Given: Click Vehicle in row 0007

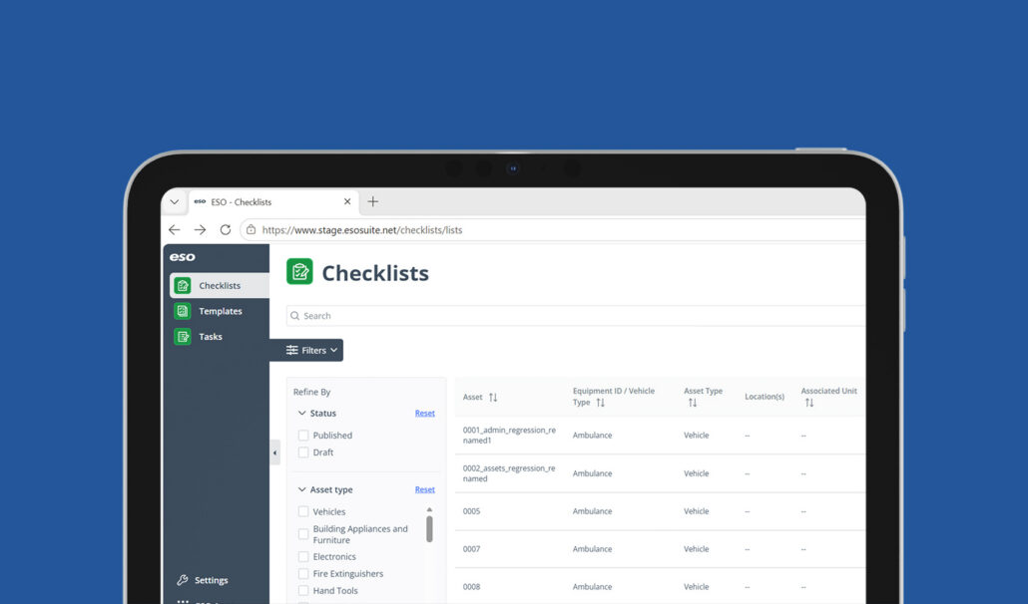Looking at the screenshot, I should [x=697, y=549].
